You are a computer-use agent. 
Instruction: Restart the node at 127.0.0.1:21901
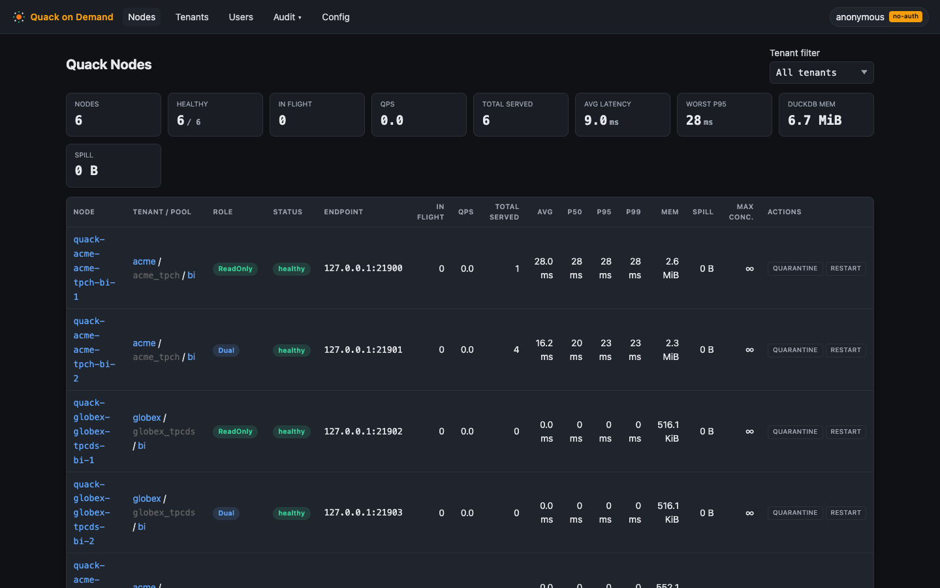pyautogui.click(x=846, y=350)
